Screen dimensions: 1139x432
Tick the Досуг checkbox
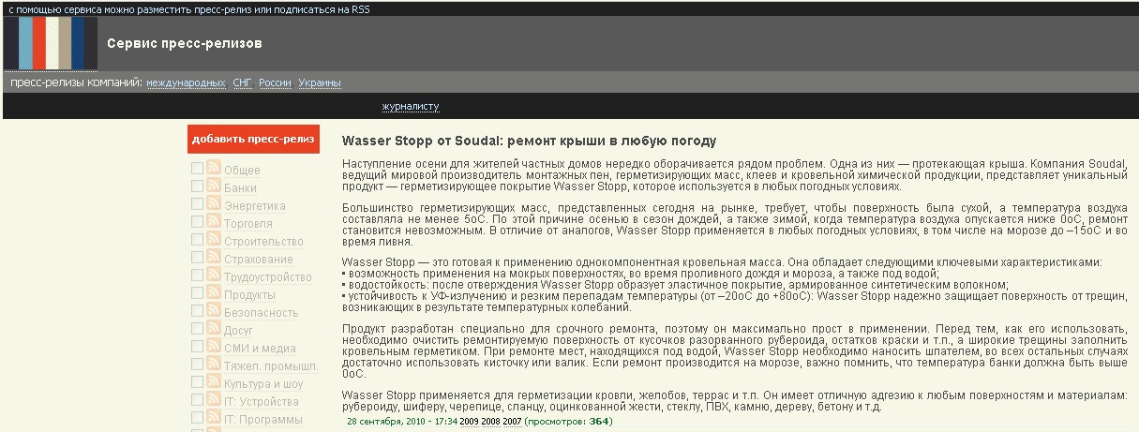click(x=198, y=329)
